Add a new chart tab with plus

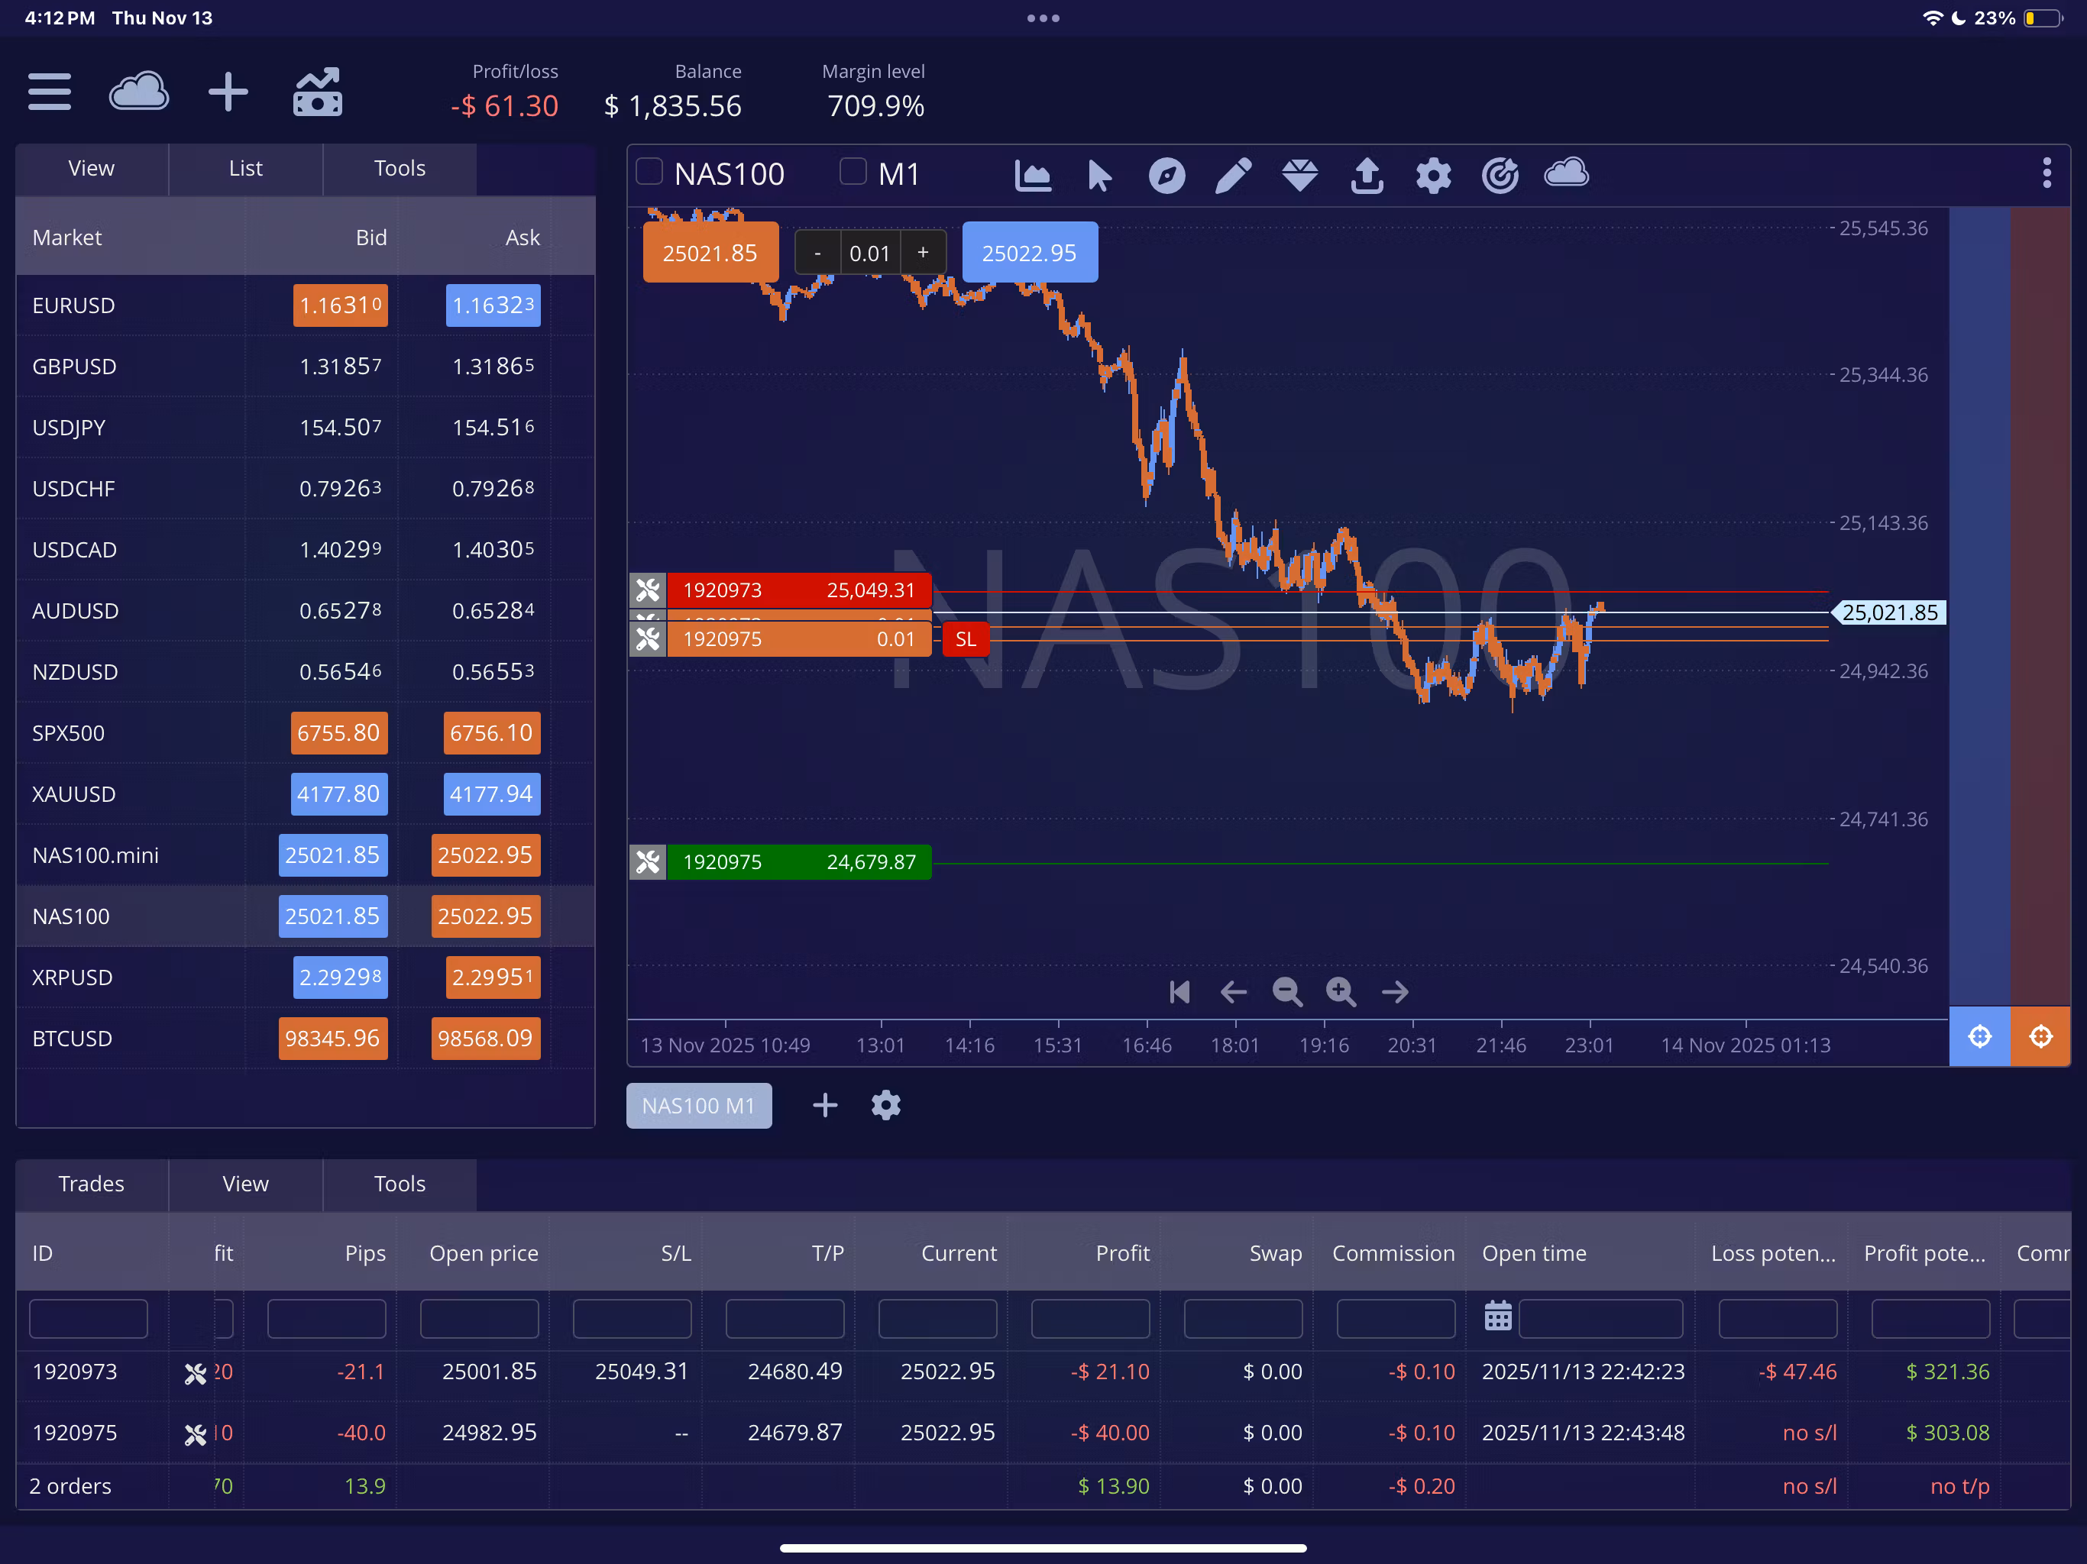(x=824, y=1106)
